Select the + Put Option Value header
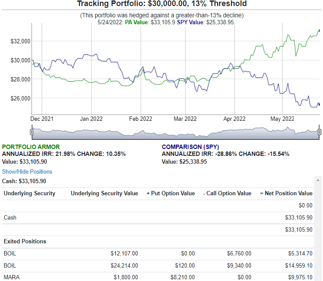323x281 pixels. click(x=171, y=194)
